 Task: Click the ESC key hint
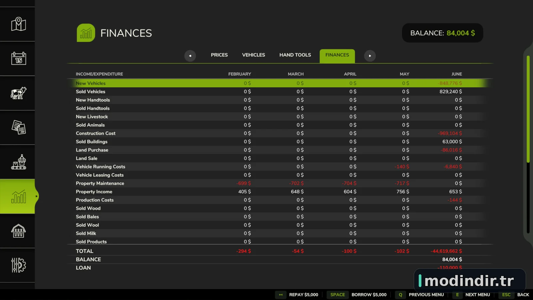(506, 295)
